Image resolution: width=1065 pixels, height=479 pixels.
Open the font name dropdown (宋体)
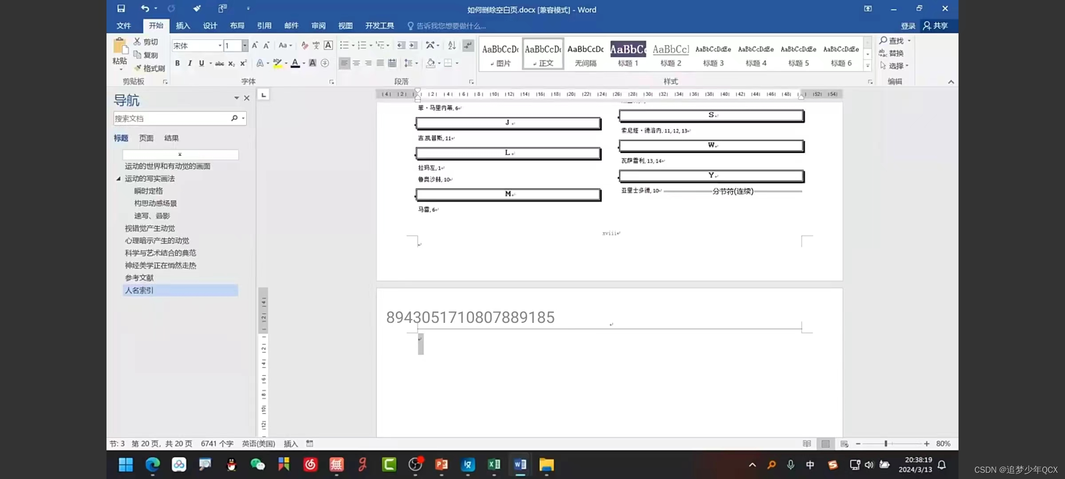[220, 46]
